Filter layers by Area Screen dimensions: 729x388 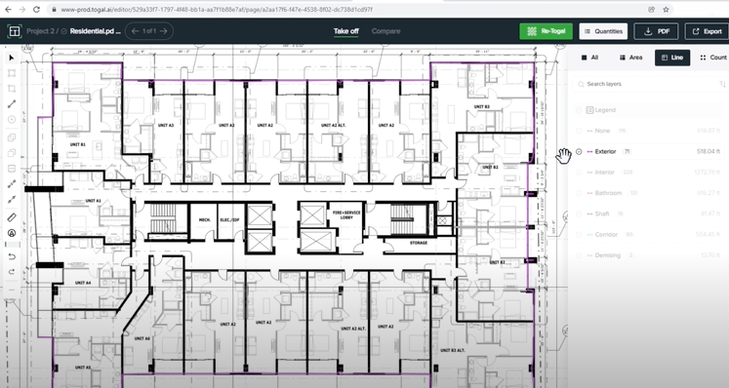click(630, 58)
